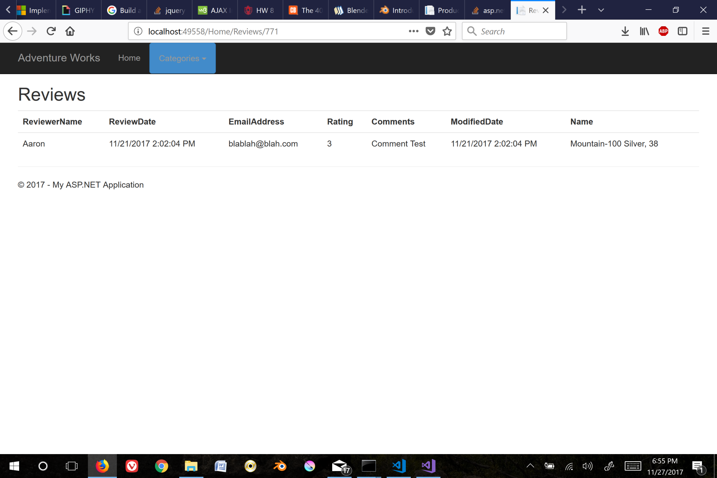Toggle bookmark star for this page
717x478 pixels.
pos(447,31)
